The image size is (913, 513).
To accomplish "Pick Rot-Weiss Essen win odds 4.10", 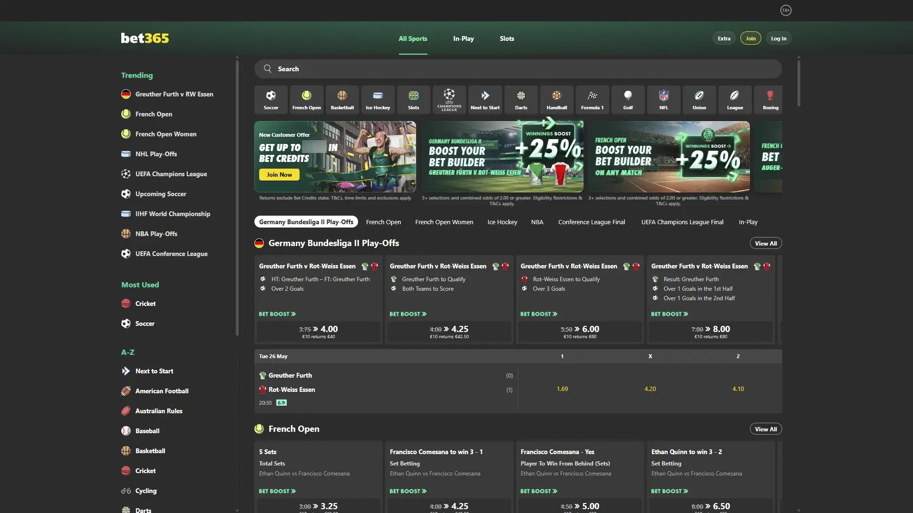I will click(x=738, y=389).
